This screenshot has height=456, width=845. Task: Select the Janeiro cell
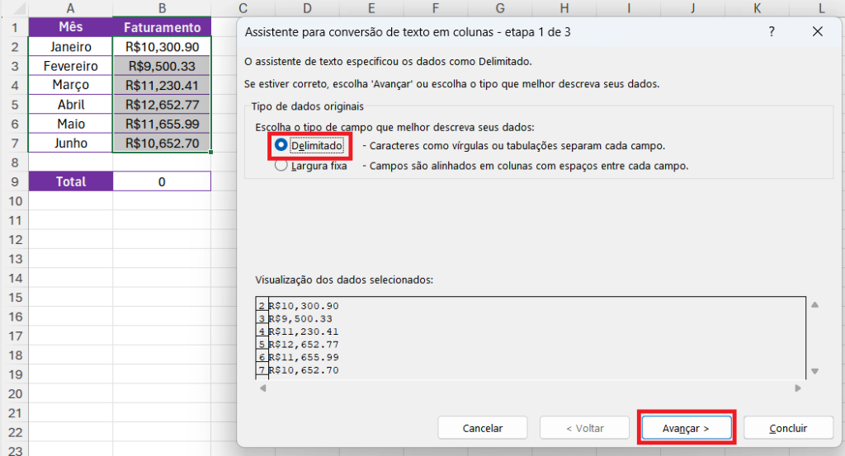pos(71,47)
